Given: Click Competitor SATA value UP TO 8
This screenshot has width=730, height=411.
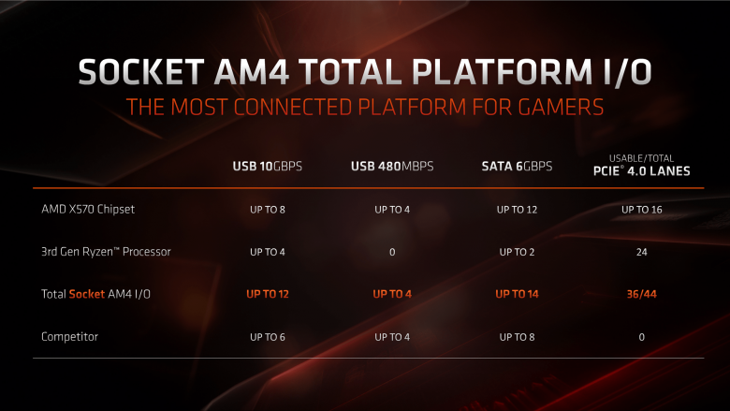Looking at the screenshot, I should (x=517, y=337).
